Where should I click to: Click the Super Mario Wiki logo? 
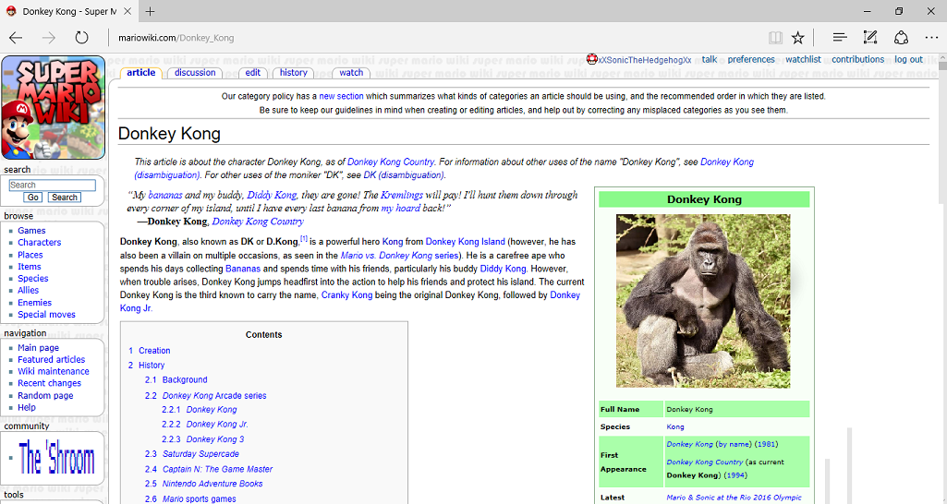(x=53, y=107)
